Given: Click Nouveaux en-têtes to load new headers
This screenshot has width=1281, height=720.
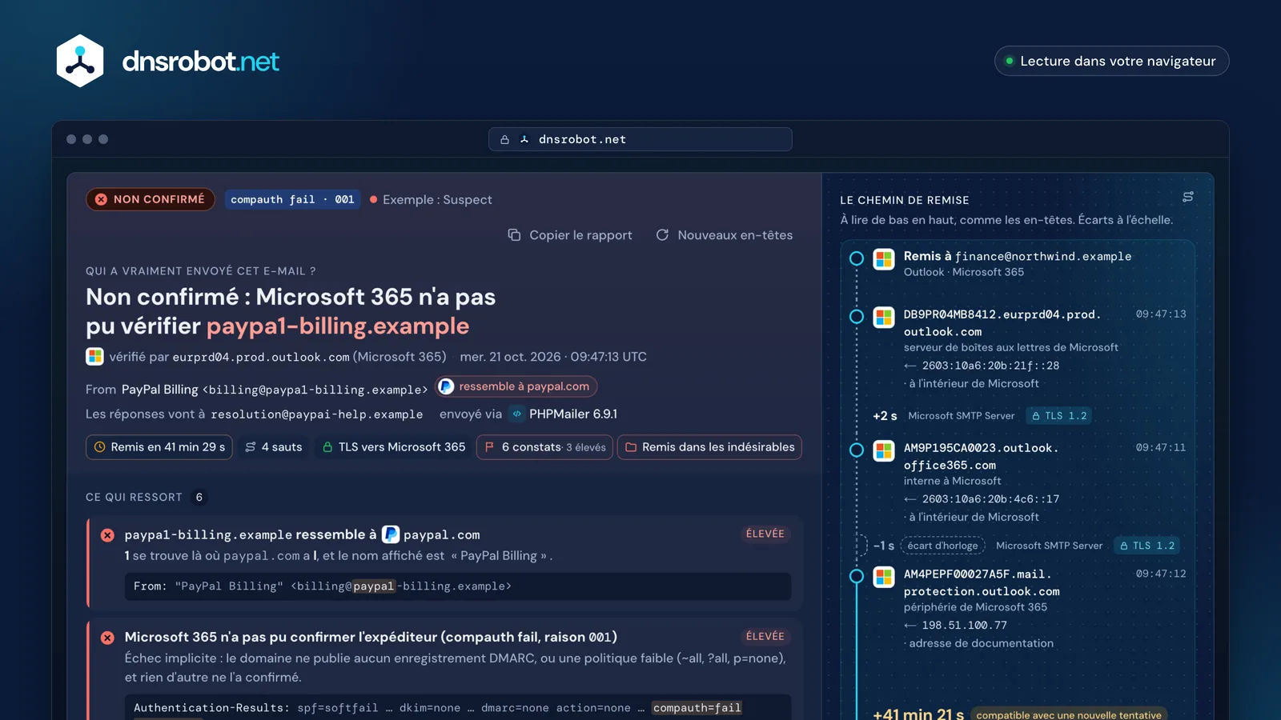Looking at the screenshot, I should coord(724,235).
